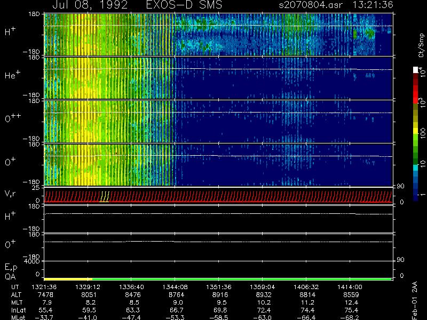Click the O+ label beside the blank black panel

click(10, 244)
